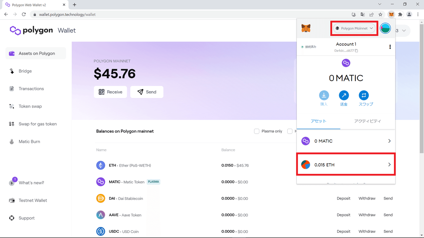This screenshot has width=424, height=238.
Task: Open the Chrome profile avatar icon
Action: (409, 14)
